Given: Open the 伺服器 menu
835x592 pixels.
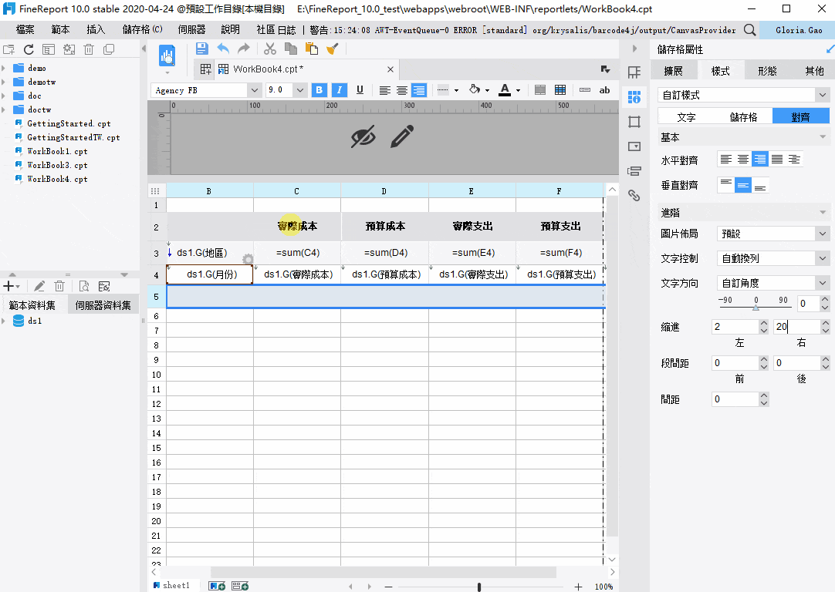Looking at the screenshot, I should click(191, 30).
